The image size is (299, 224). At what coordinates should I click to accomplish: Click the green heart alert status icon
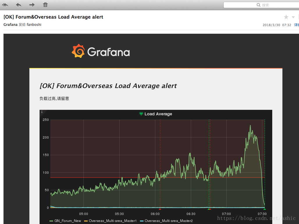pyautogui.click(x=141, y=114)
